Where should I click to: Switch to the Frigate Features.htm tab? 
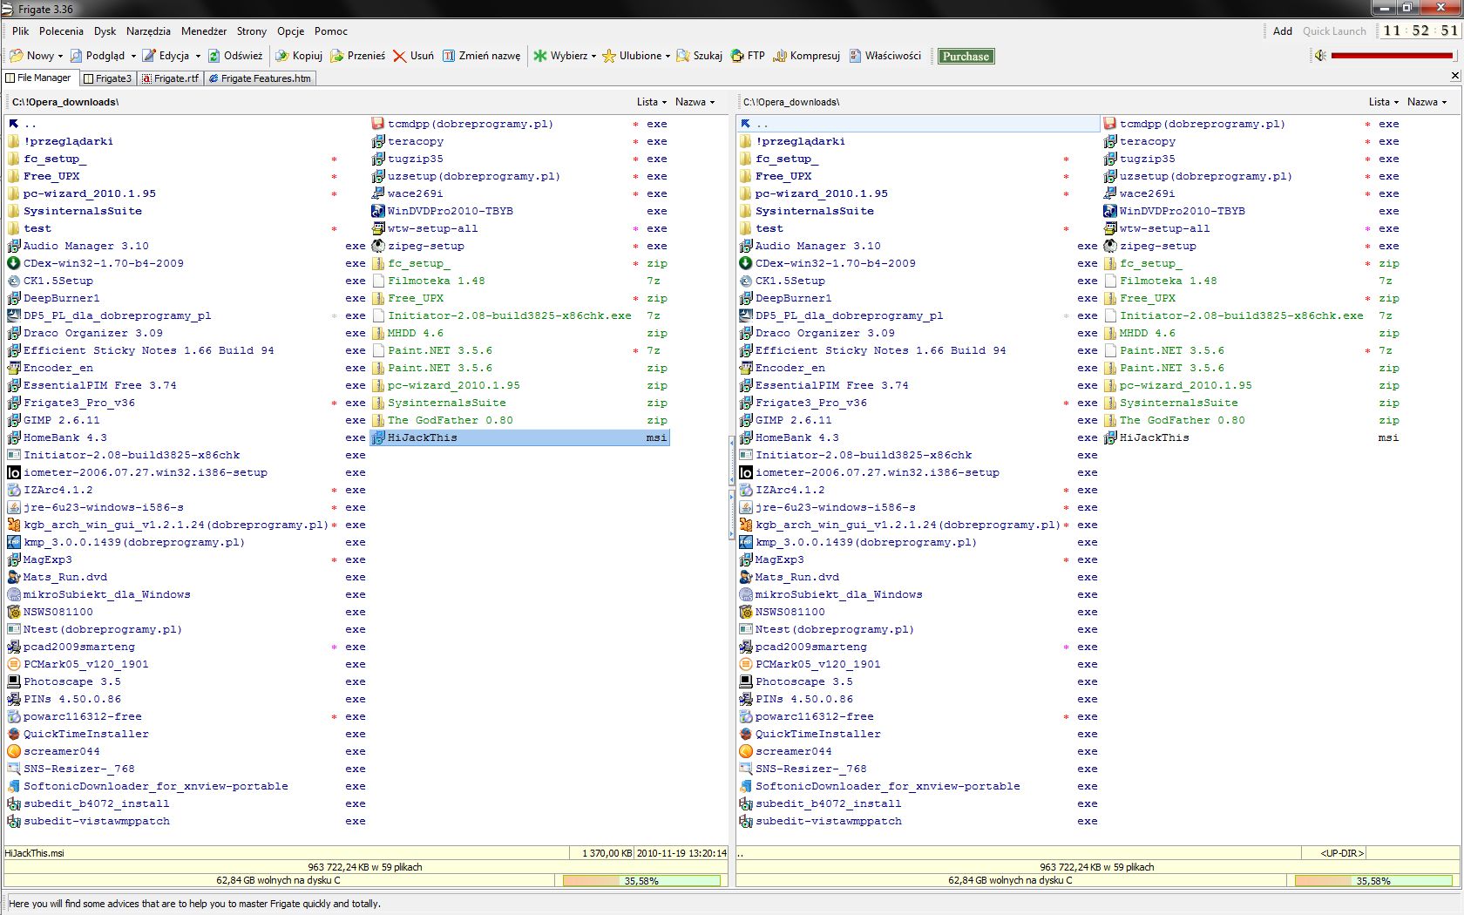point(259,78)
